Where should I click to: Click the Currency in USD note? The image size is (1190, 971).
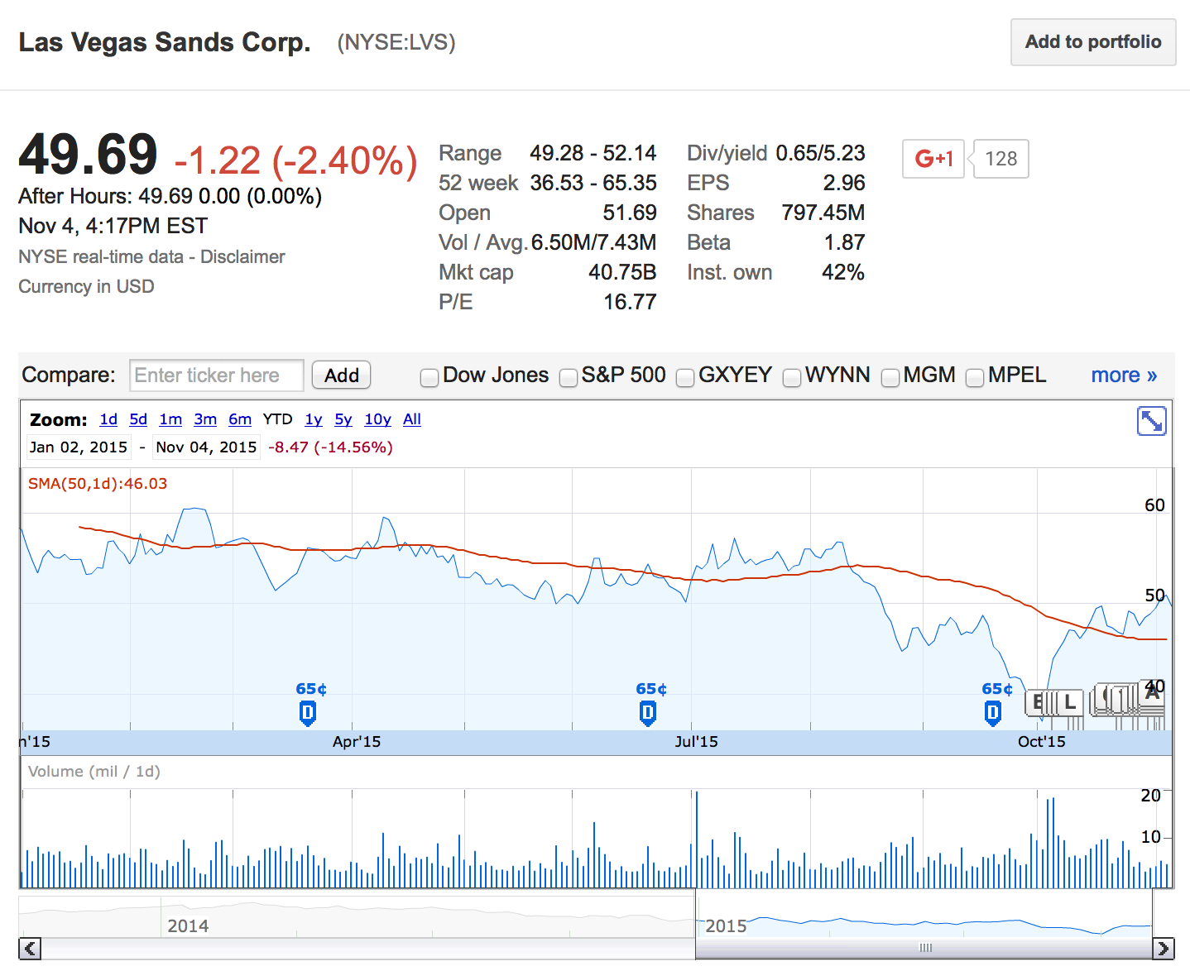[x=86, y=287]
